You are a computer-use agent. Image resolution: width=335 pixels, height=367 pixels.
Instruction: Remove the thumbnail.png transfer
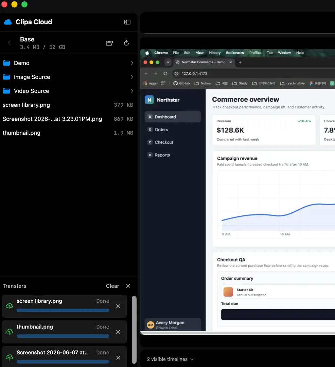coord(118,332)
